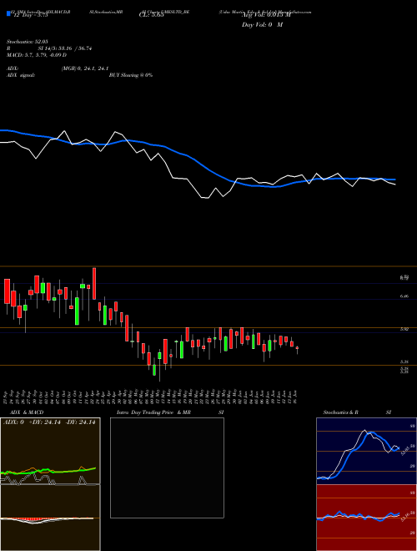Image resolution: width=417 pixels, height=551 pixels.
Task: Open the ADX & MACD indicator panel
Action: 50,484
